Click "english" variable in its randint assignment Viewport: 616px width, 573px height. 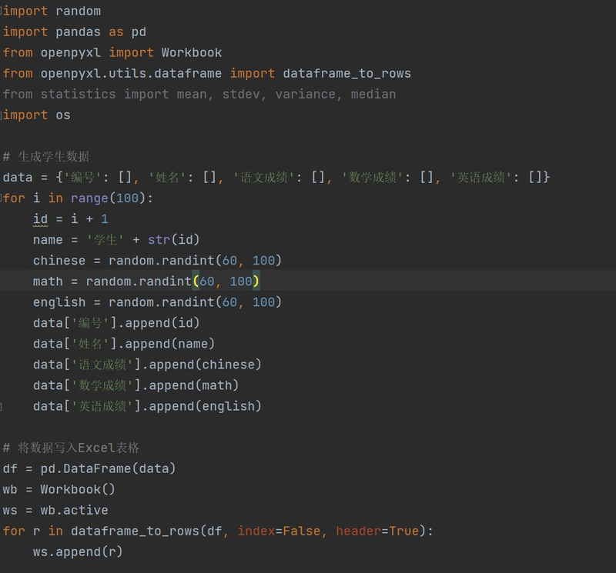(59, 302)
